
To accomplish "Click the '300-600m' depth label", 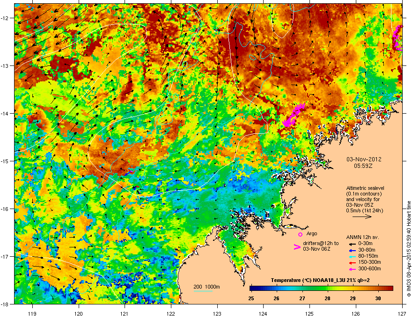I will pos(369,269).
